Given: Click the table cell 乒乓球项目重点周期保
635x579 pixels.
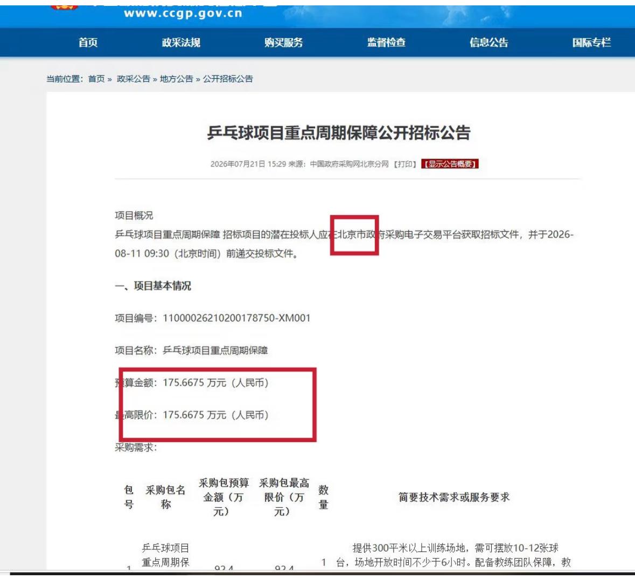Looking at the screenshot, I should tap(166, 555).
